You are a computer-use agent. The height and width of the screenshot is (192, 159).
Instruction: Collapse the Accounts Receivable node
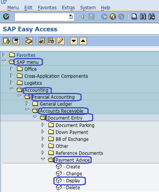[27, 110]
